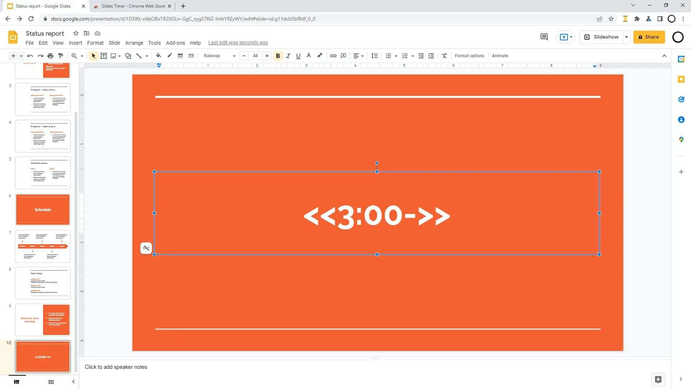This screenshot has width=691, height=389.
Task: Expand the font size stepper dropdown
Action: point(255,55)
